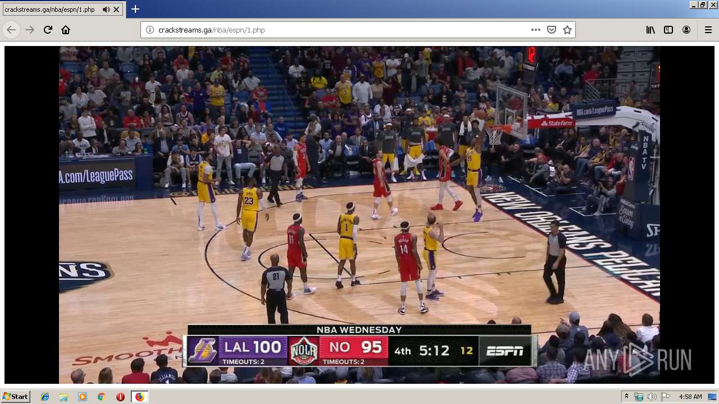Go back one page
719x404 pixels.
click(11, 30)
